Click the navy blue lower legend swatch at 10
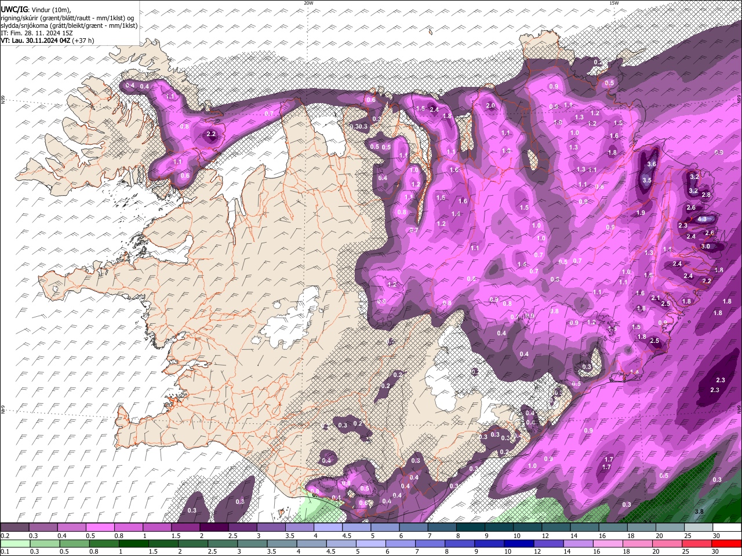The height and width of the screenshot is (556, 742). pyautogui.click(x=518, y=544)
